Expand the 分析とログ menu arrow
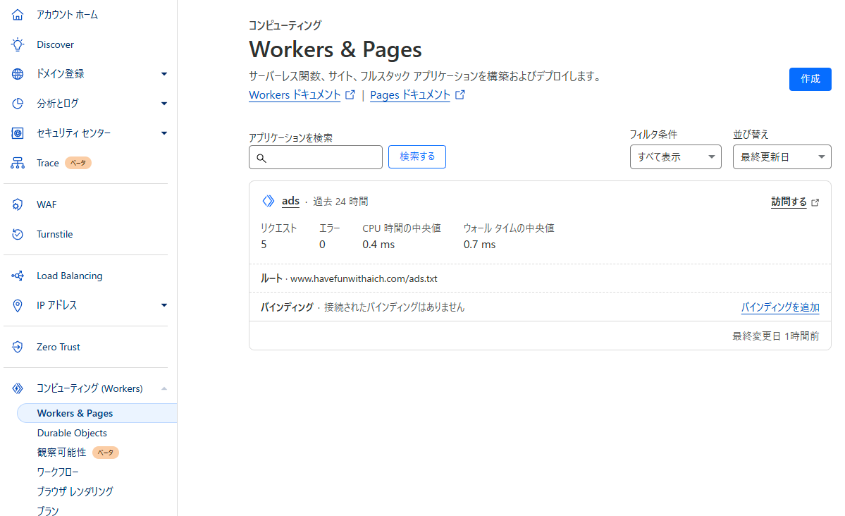 (x=164, y=104)
